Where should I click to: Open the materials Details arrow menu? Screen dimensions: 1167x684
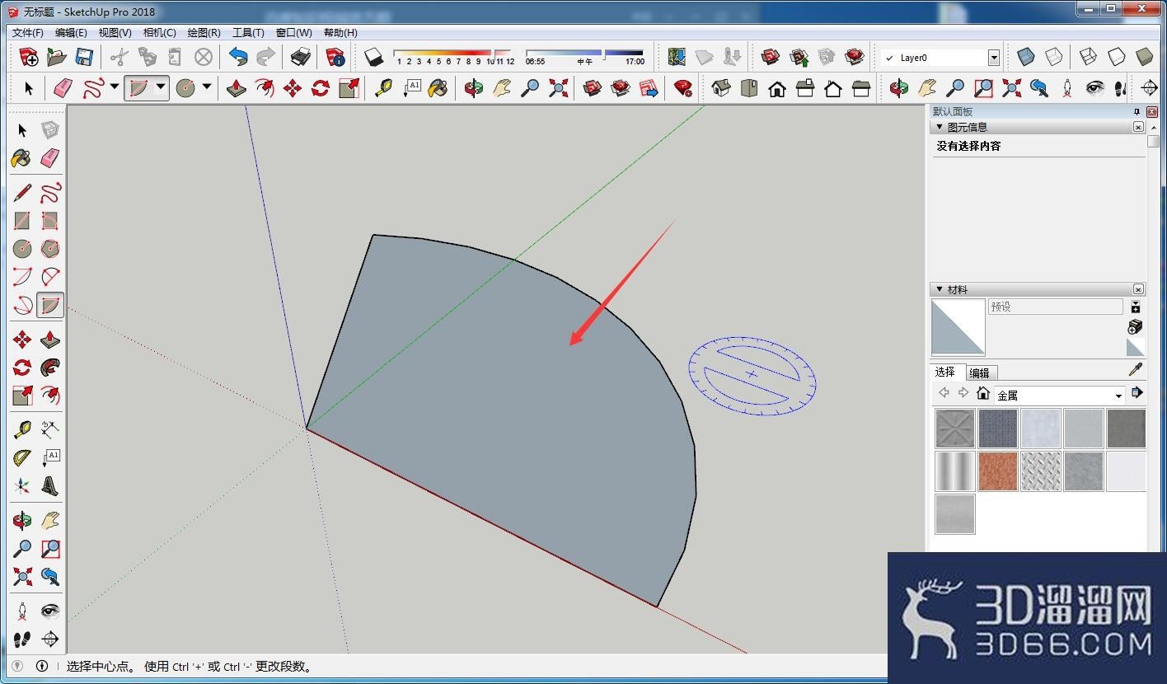[1137, 393]
